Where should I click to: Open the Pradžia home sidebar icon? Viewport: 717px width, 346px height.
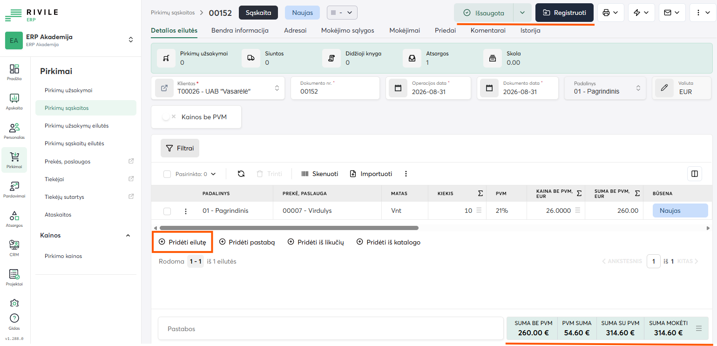14,72
